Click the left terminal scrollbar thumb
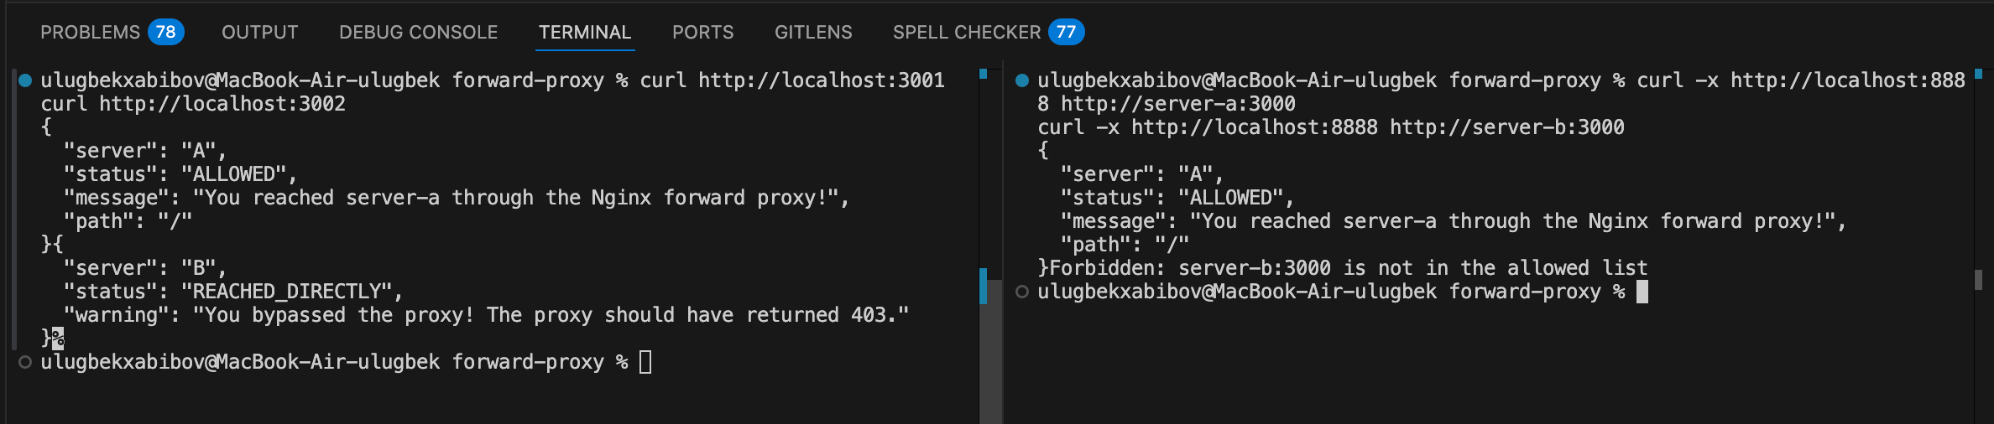The height and width of the screenshot is (424, 1994). 990,351
